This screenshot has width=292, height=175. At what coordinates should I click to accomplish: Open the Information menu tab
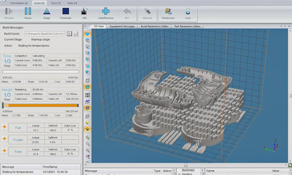pos(19,3)
